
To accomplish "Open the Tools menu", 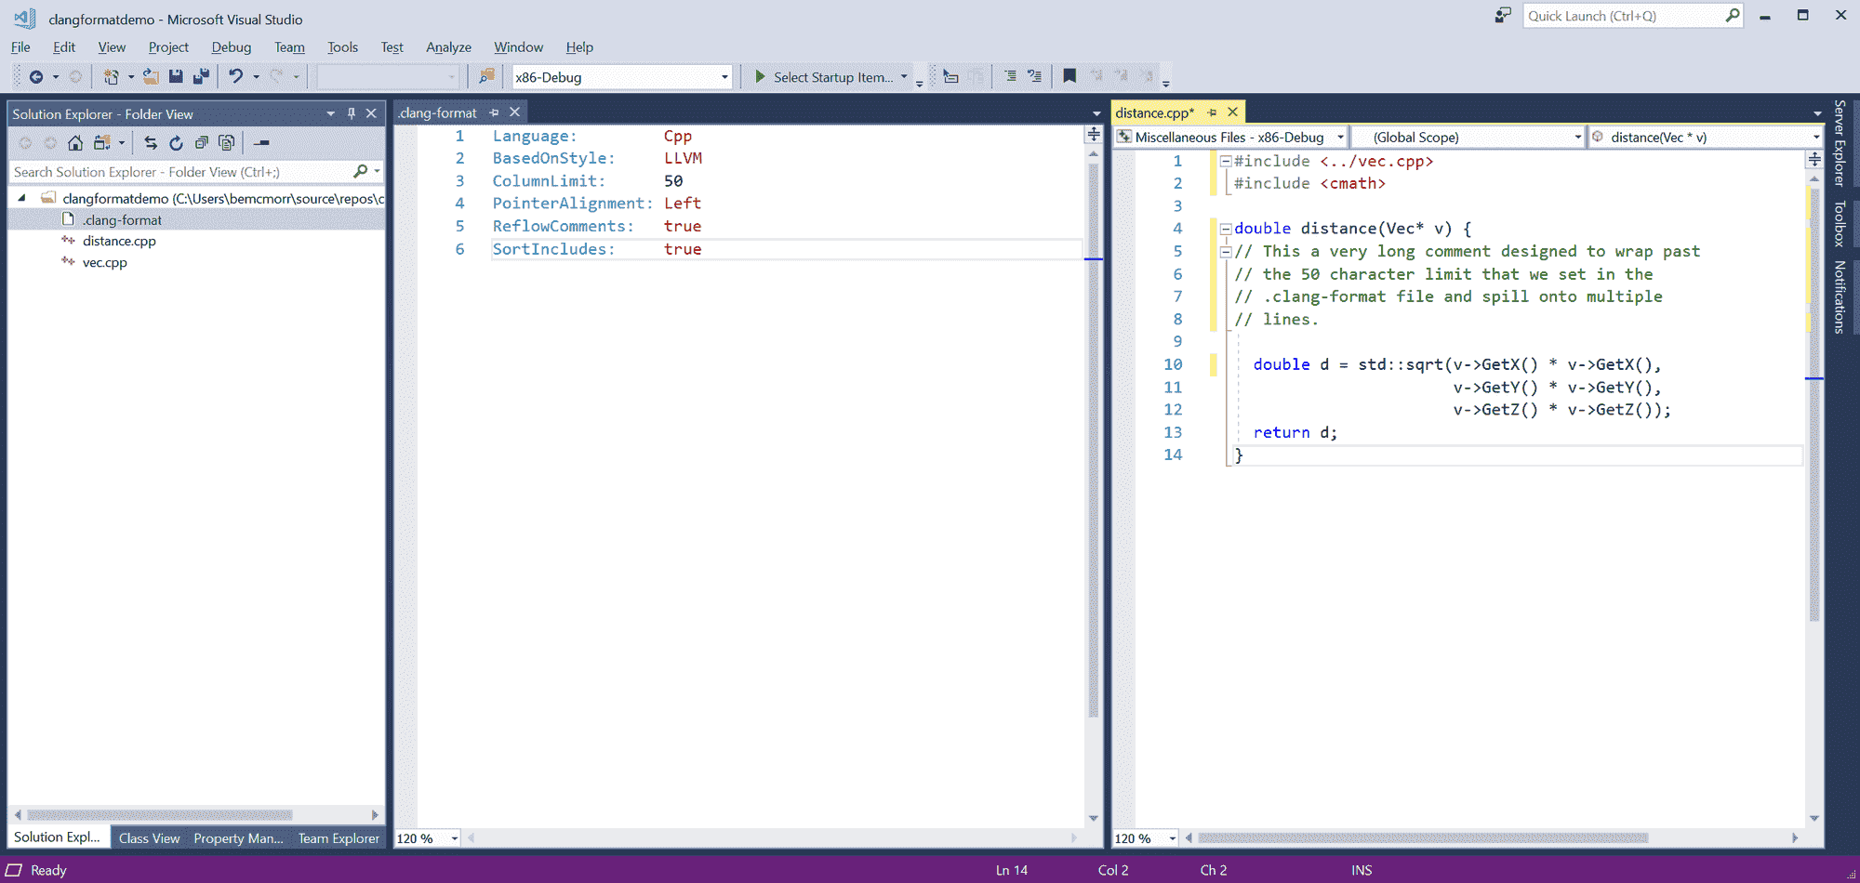I will [x=342, y=47].
